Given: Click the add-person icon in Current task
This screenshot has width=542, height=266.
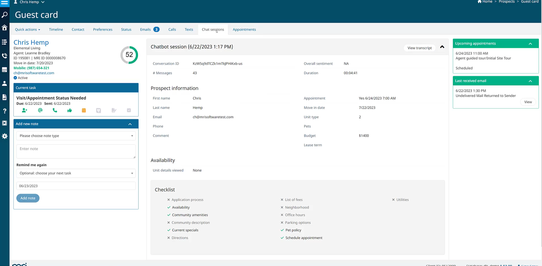Looking at the screenshot, I should tap(25, 110).
